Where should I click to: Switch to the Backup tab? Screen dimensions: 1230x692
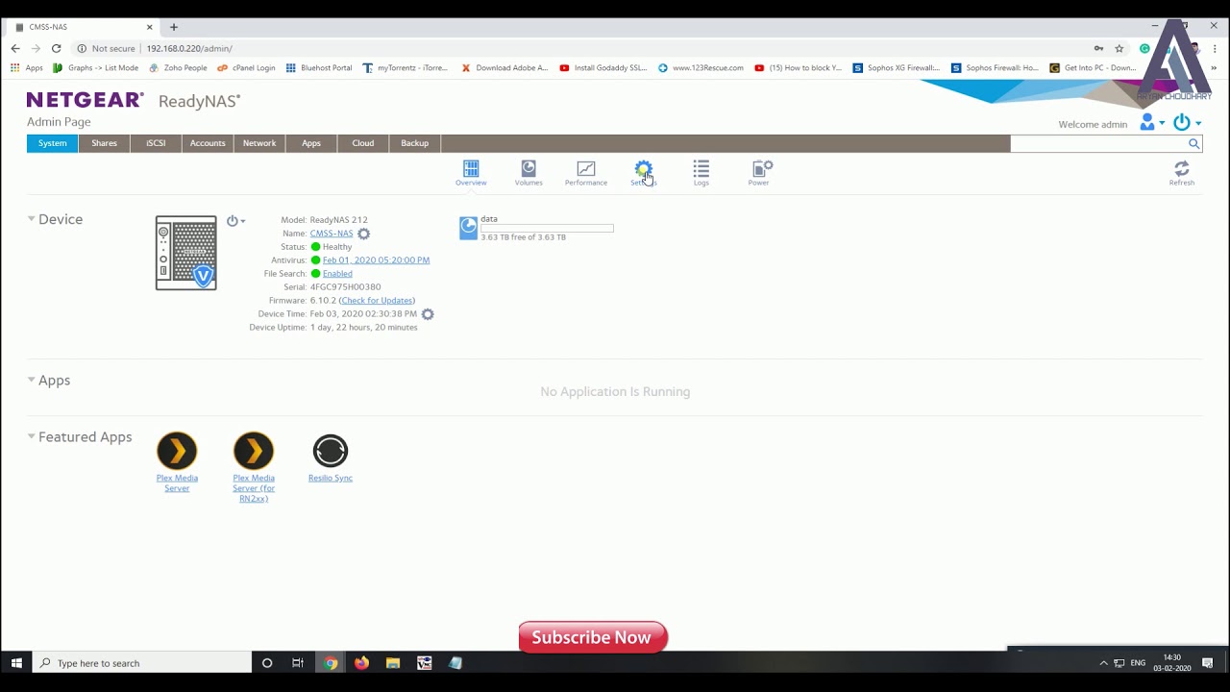[x=415, y=143]
